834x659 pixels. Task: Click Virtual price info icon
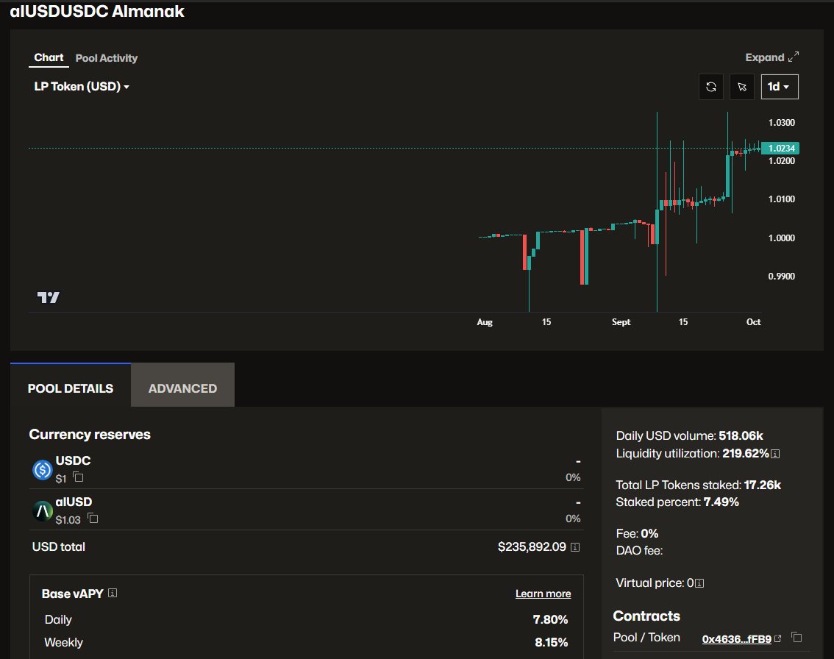click(x=699, y=583)
